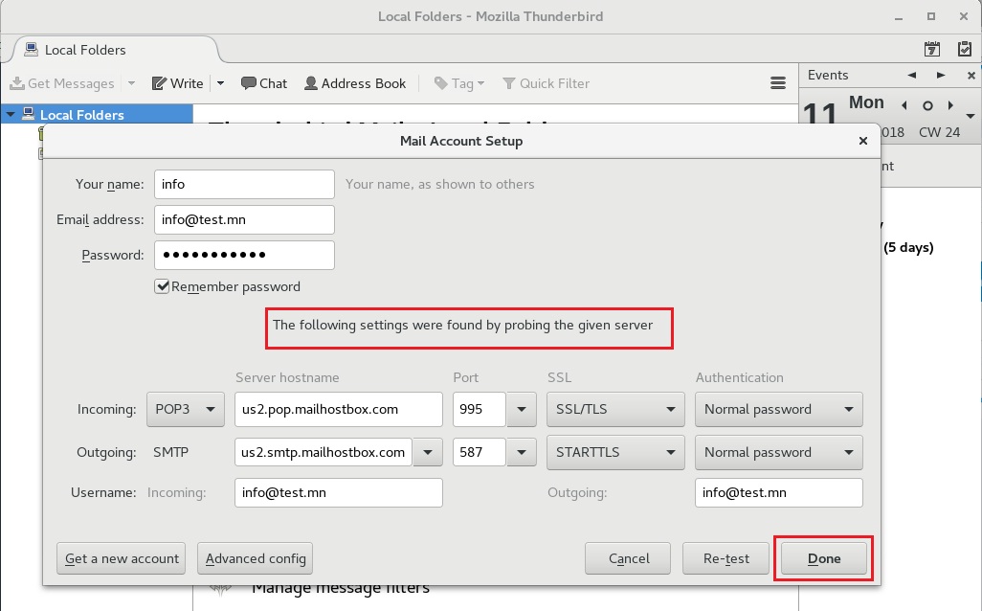Click the Write message button
Screen dimensions: 982x611
pos(178,83)
